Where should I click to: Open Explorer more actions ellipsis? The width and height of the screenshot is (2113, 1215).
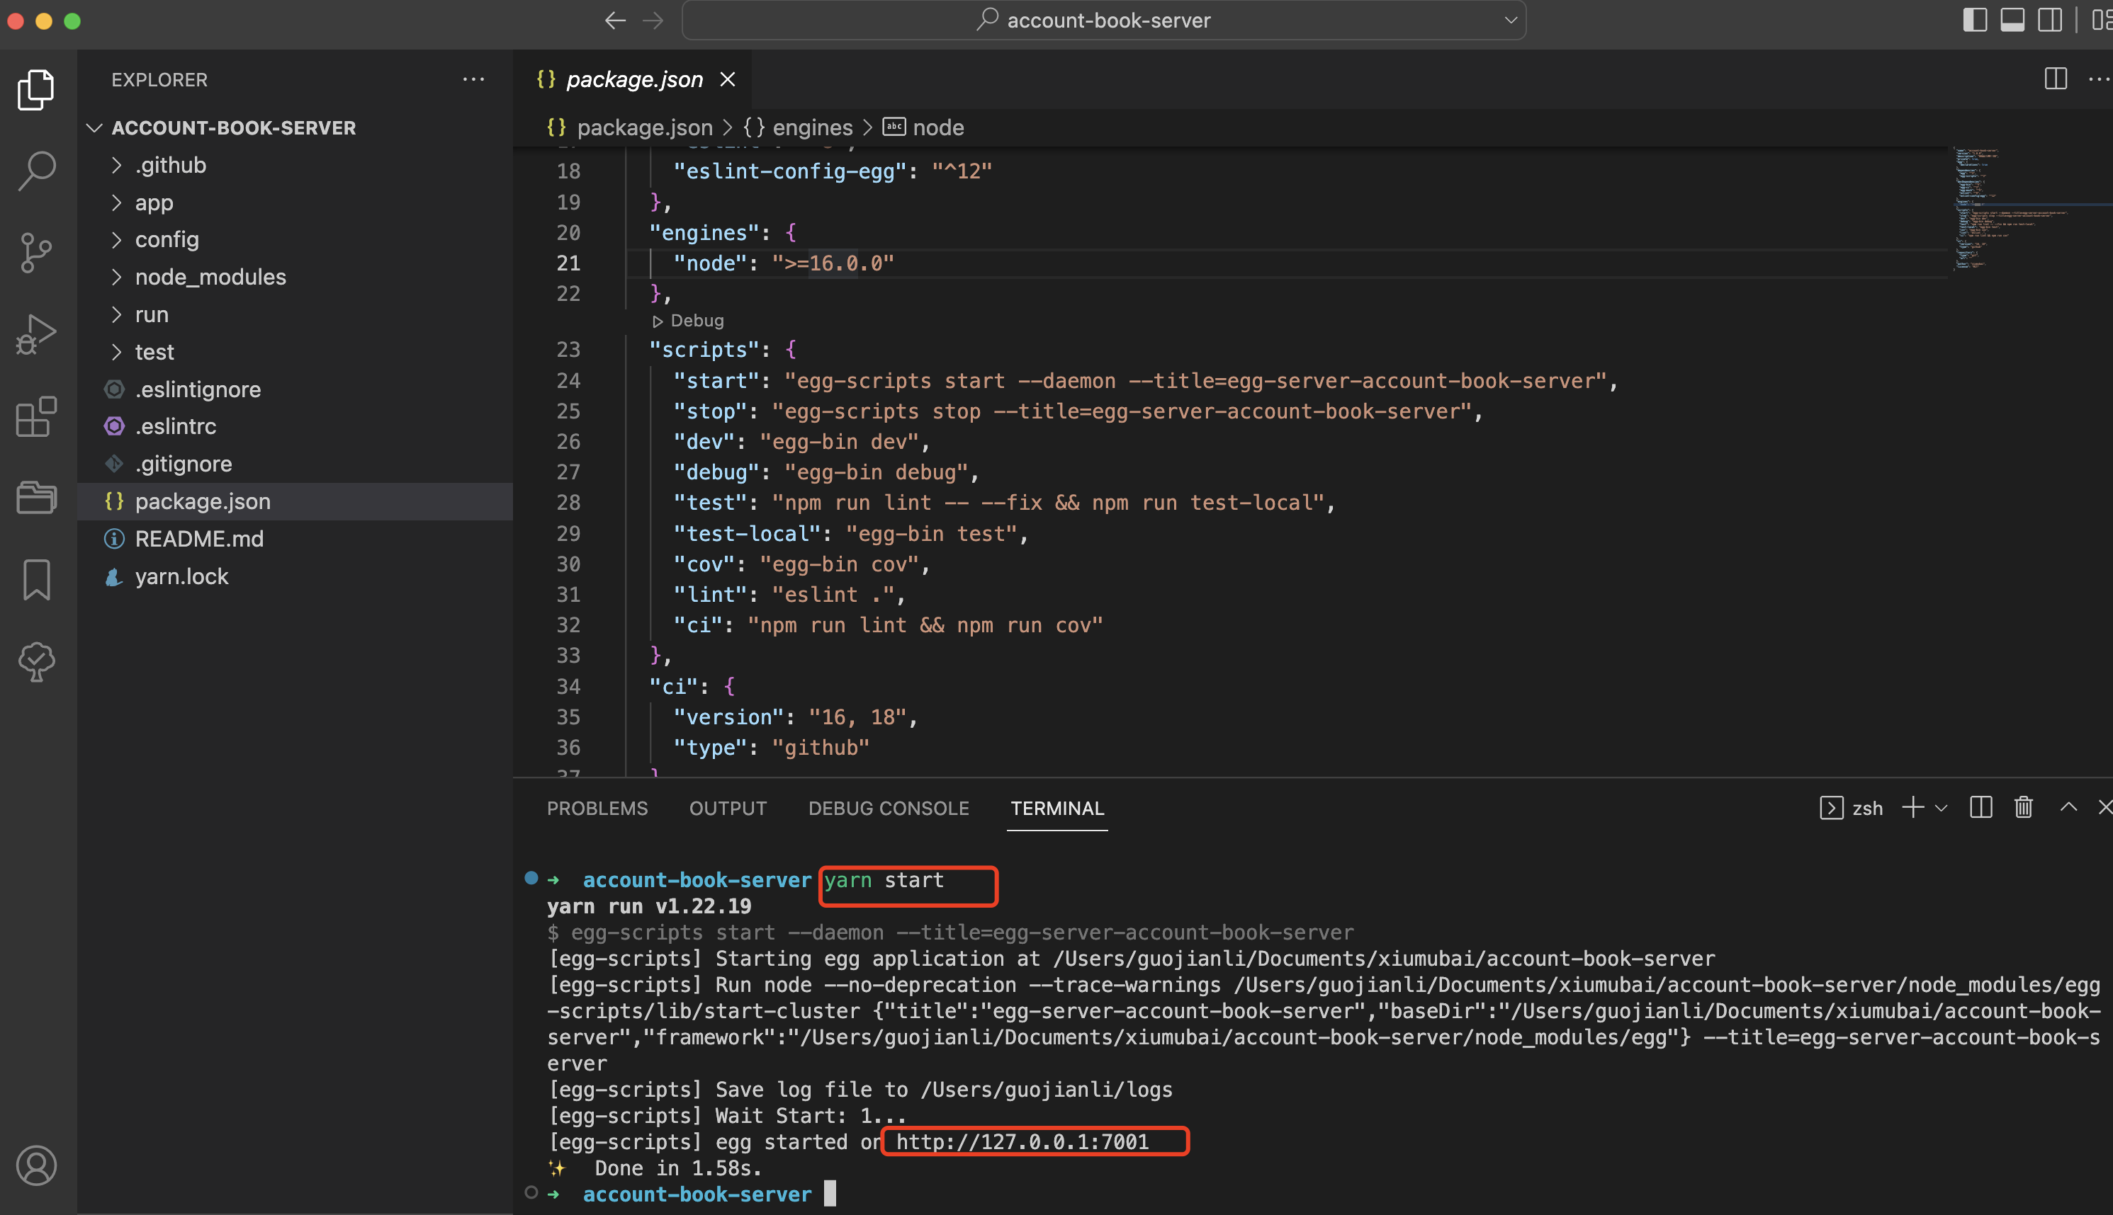(x=473, y=79)
